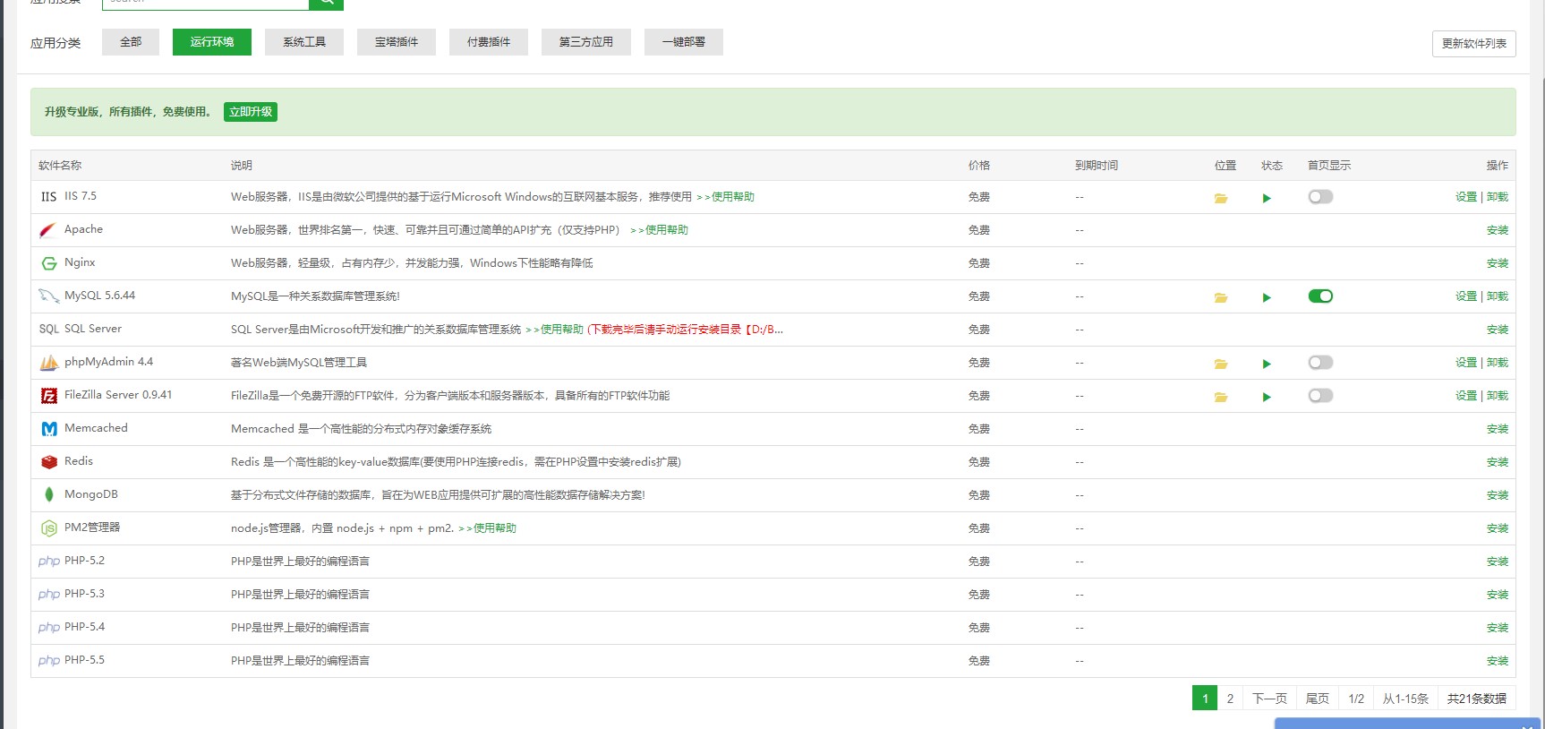Open Apache 使用帮助 link
The width and height of the screenshot is (1545, 729).
[x=660, y=230]
